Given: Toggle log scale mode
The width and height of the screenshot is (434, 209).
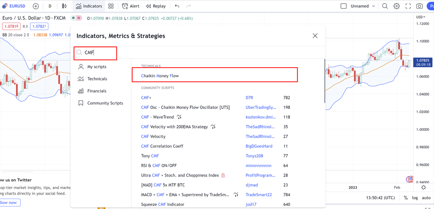Looking at the screenshot, I should point(414,198).
